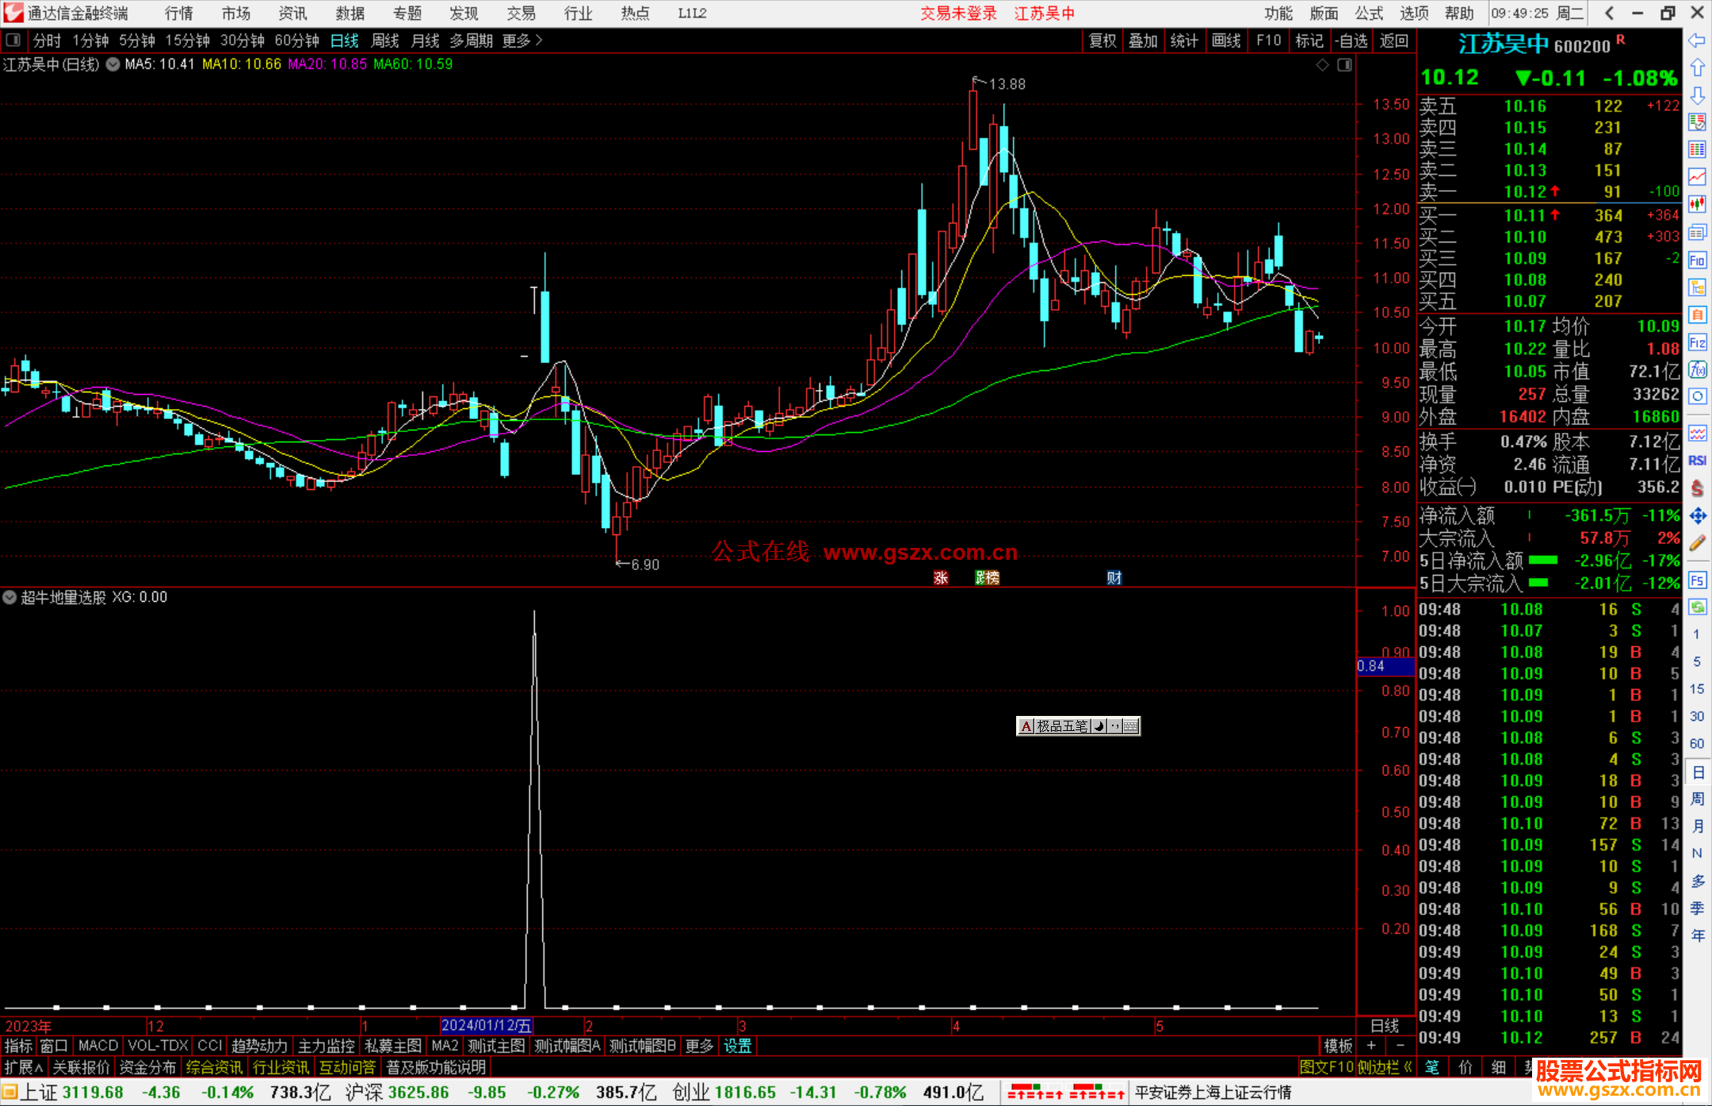Toggle the 超牛地量选股 indicator circle button
The width and height of the screenshot is (1712, 1106).
click(10, 597)
